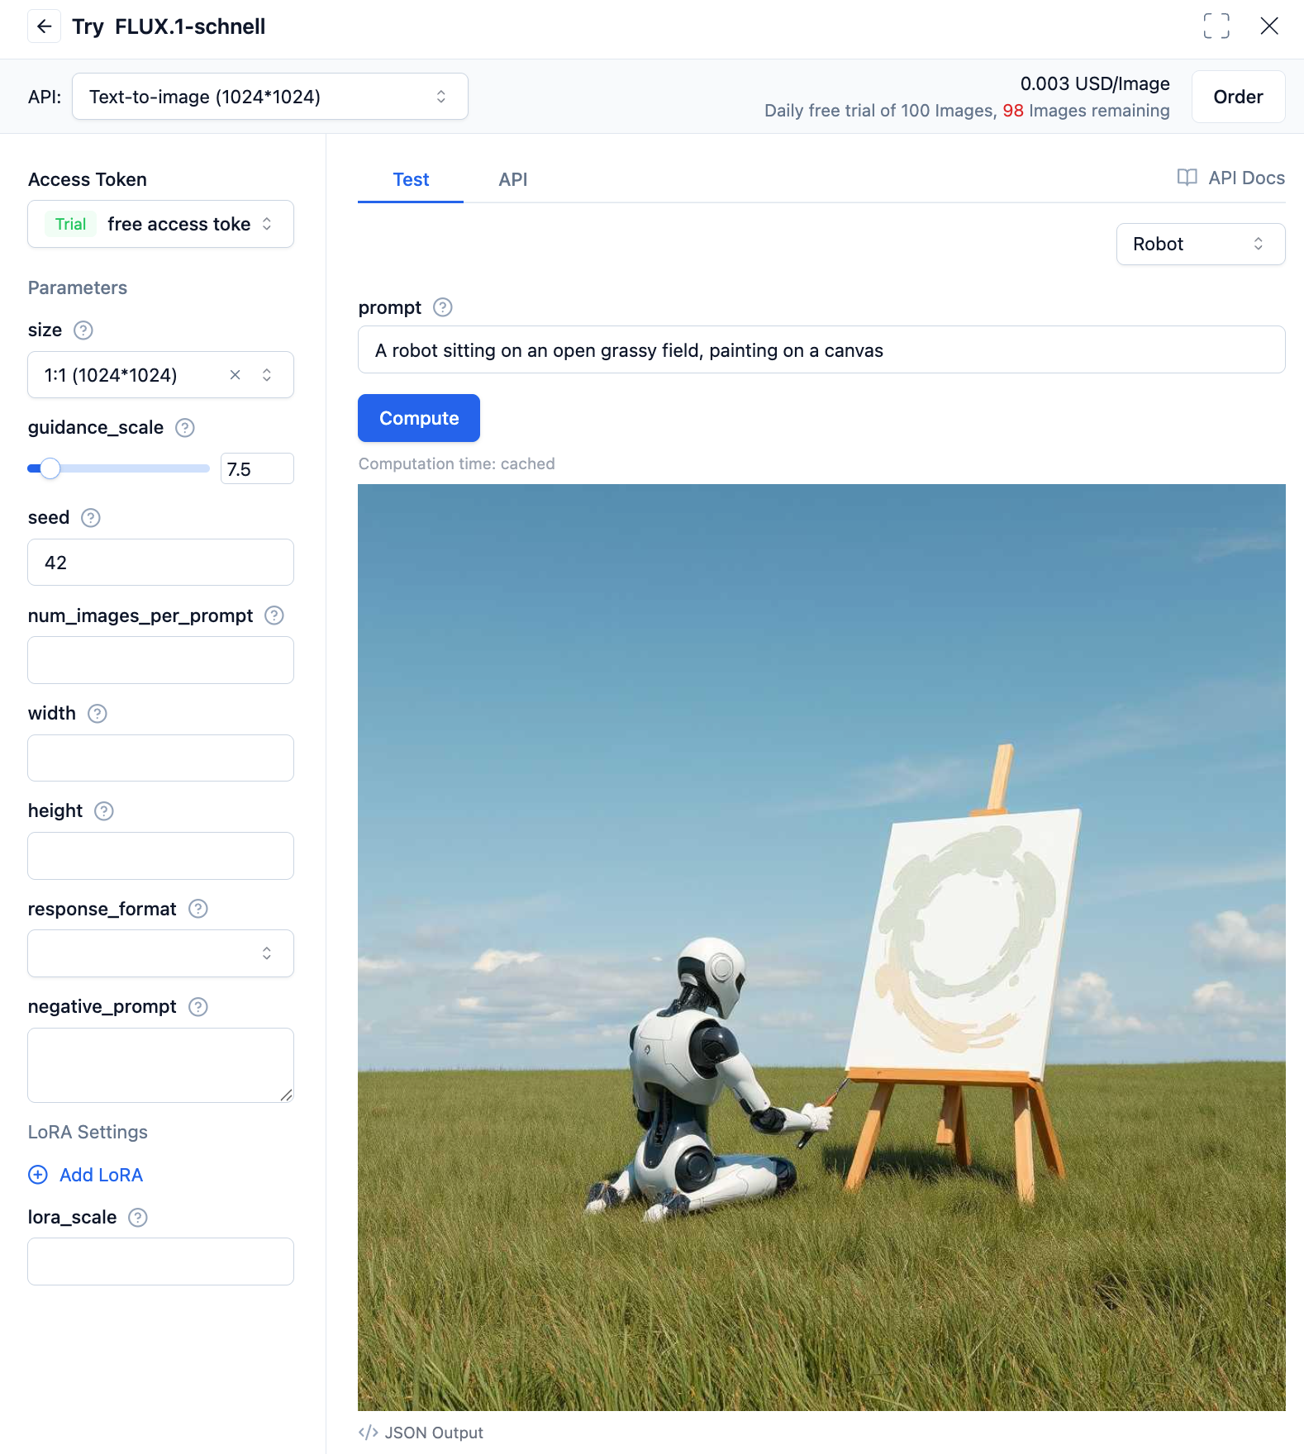Click the guidance_scale slider handle
Viewport: 1304px width, 1454px height.
[50, 468]
